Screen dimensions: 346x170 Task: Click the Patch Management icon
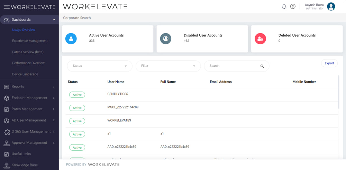tap(7, 109)
